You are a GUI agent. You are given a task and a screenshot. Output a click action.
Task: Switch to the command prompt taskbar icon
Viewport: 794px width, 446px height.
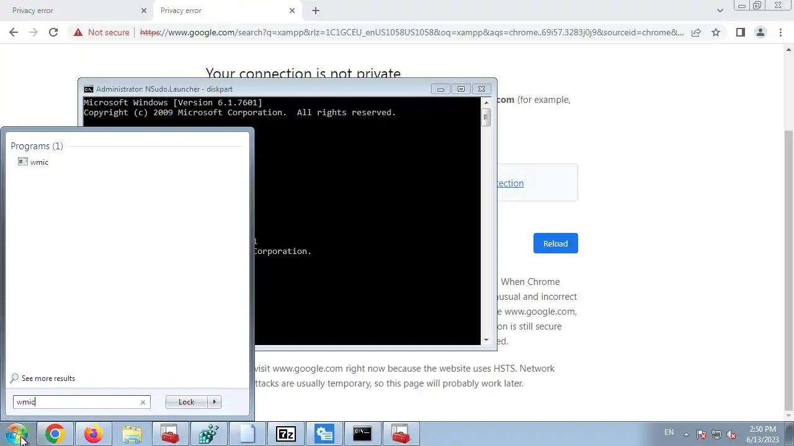[x=362, y=434]
